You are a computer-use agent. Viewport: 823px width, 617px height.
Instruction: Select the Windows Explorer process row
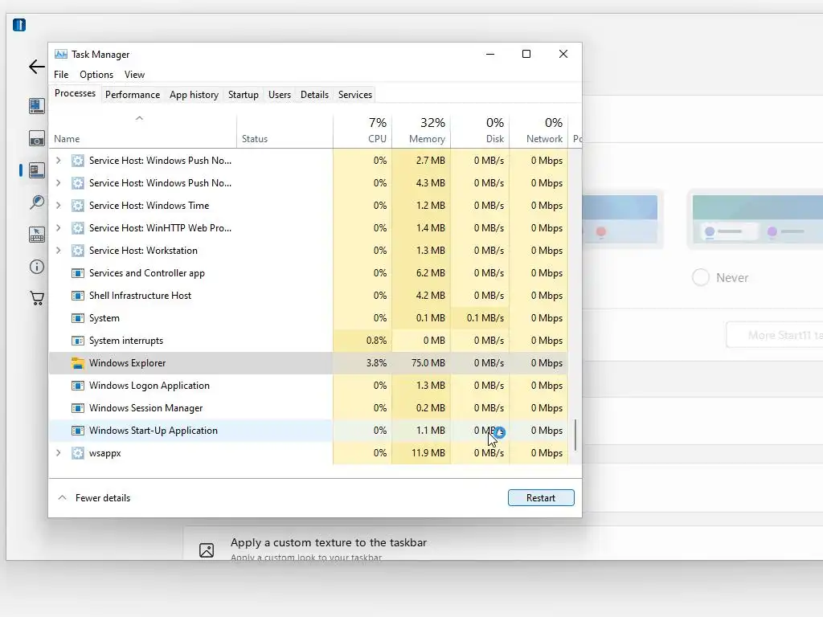click(x=309, y=363)
